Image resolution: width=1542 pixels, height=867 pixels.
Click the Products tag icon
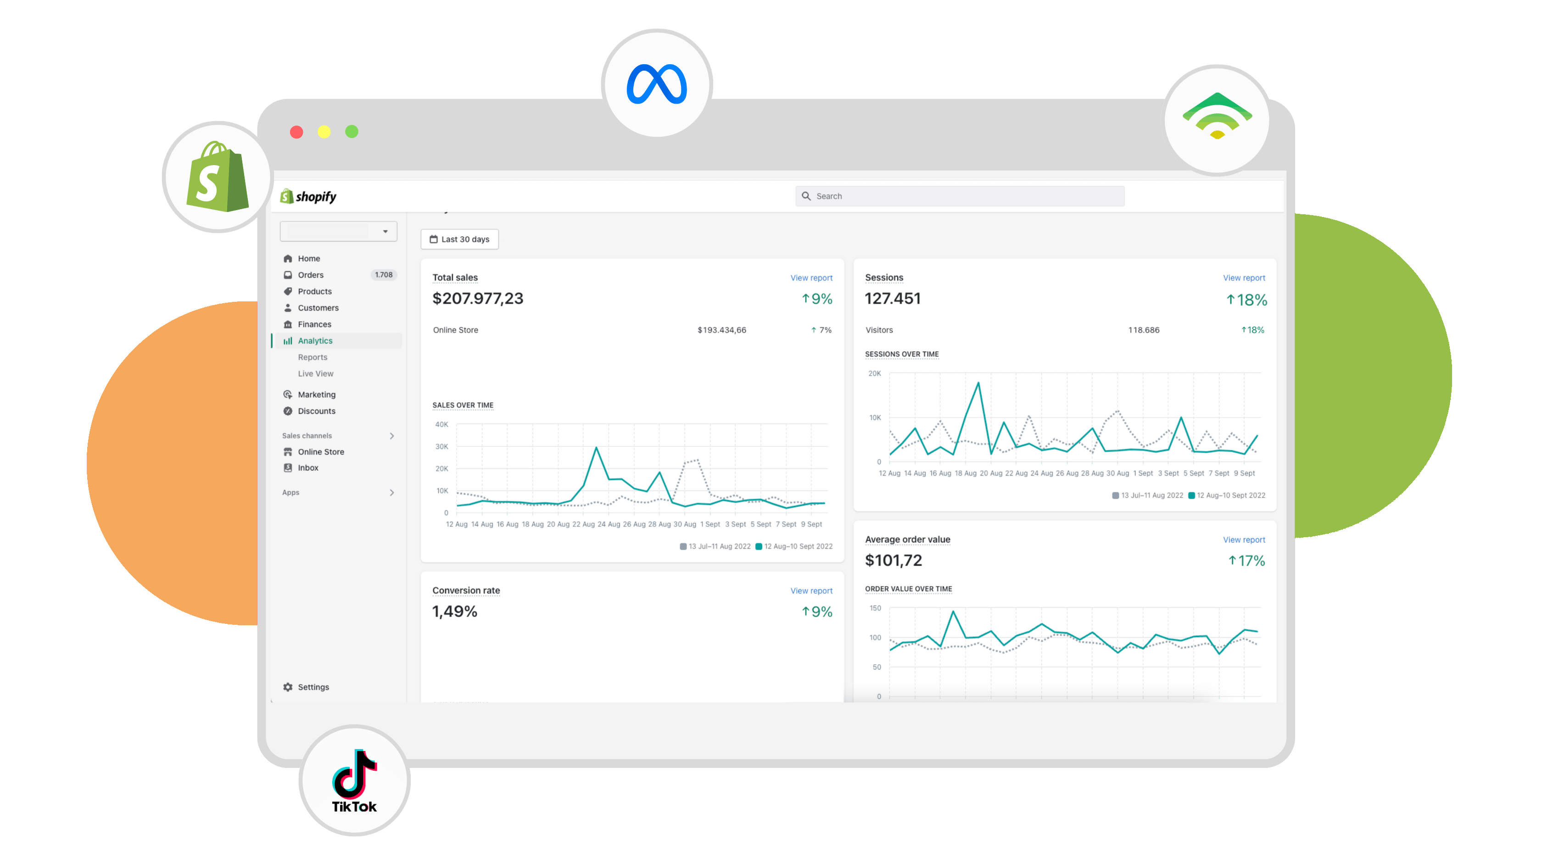[x=287, y=291]
